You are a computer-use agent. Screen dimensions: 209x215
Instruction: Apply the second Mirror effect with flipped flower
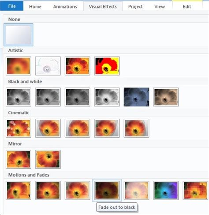click(x=48, y=159)
